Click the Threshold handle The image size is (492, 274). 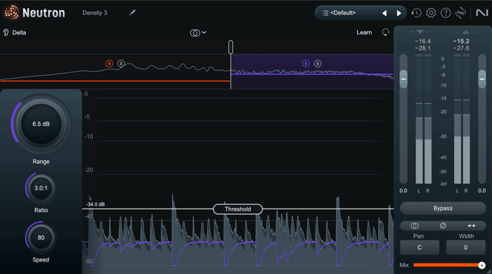point(238,209)
